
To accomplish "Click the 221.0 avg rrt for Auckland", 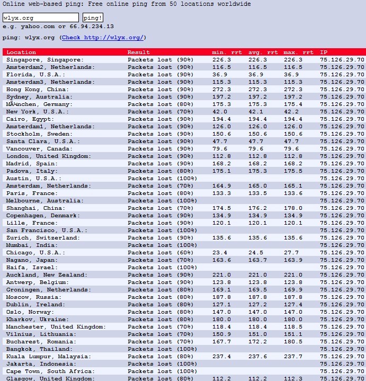I will [x=257, y=275].
